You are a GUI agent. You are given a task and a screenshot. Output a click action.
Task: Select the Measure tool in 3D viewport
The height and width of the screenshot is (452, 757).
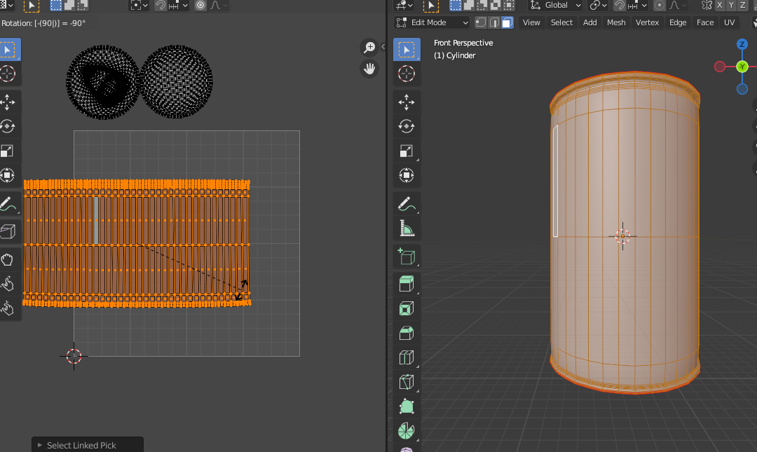coord(406,228)
